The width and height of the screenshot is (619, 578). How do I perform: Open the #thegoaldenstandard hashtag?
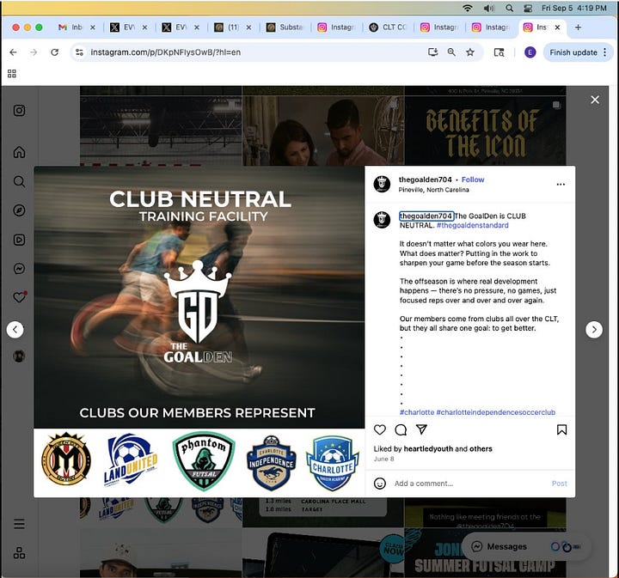tap(473, 225)
